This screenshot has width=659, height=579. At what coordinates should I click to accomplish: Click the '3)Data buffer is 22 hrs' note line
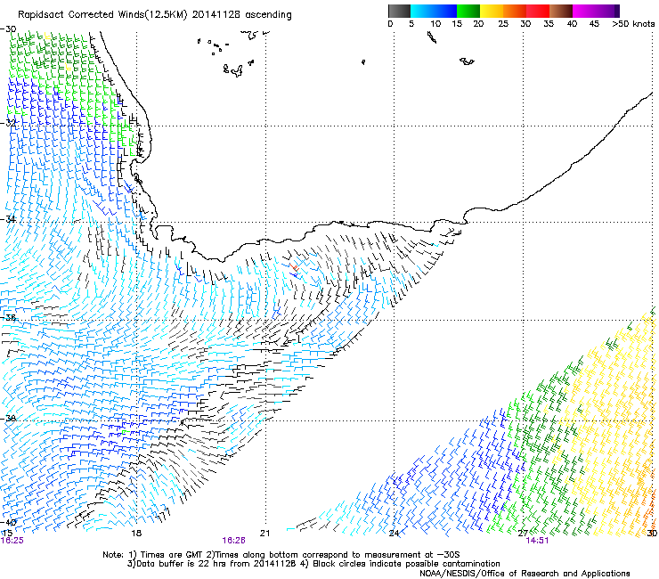[x=313, y=564]
